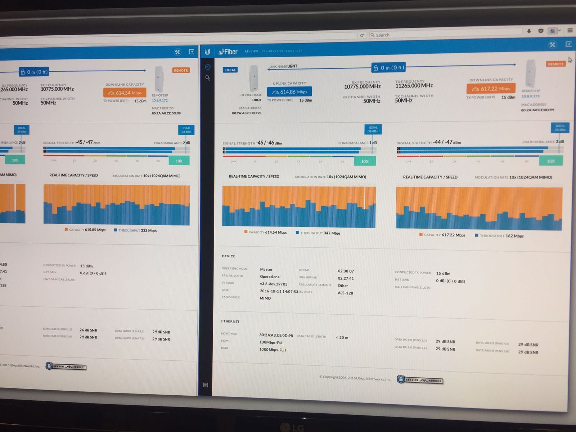576x432 pixels.
Task: Click IDEAL -38 dBm marker above -45/-46 signal
Action: [373, 129]
